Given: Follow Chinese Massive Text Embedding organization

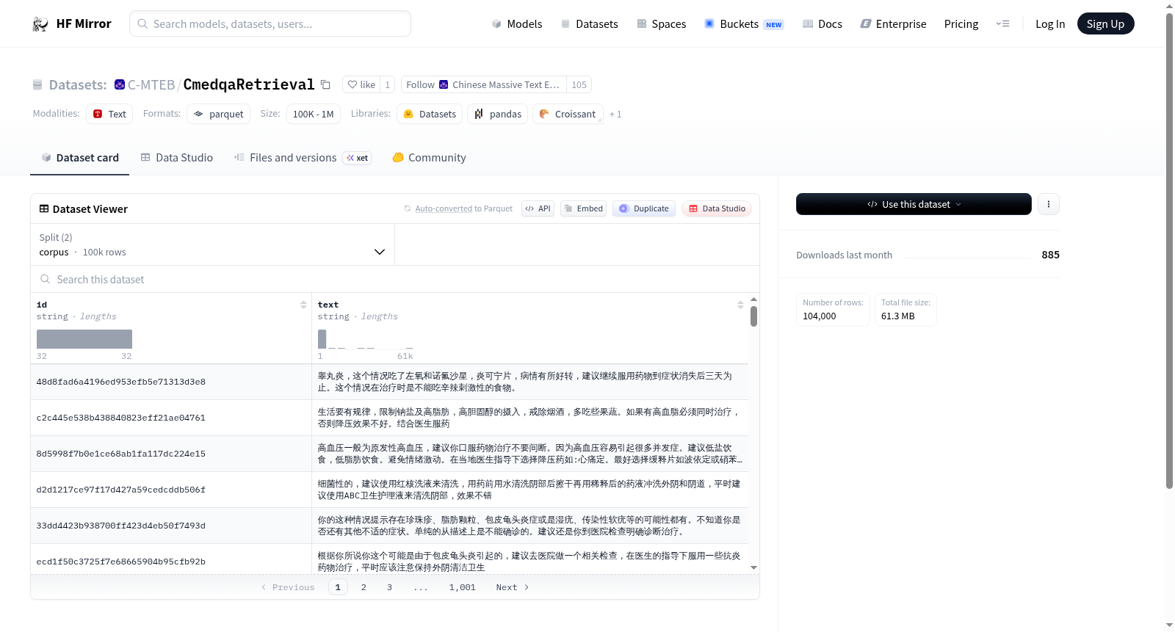Looking at the screenshot, I should click(483, 84).
